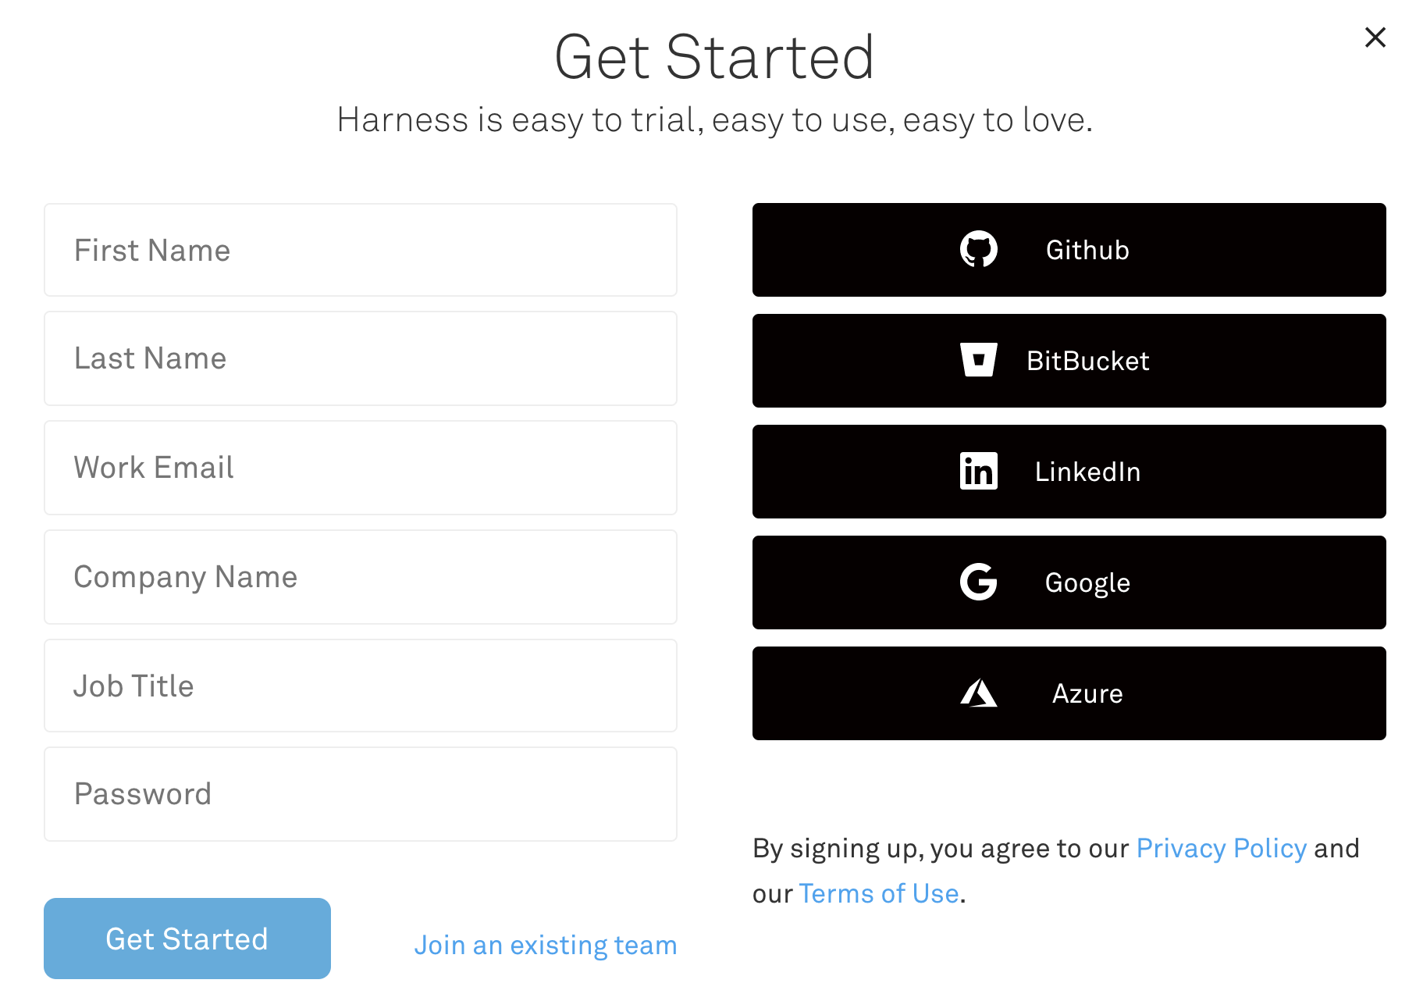Sign up with Github button
Image resolution: width=1416 pixels, height=1001 pixels.
coord(1069,250)
